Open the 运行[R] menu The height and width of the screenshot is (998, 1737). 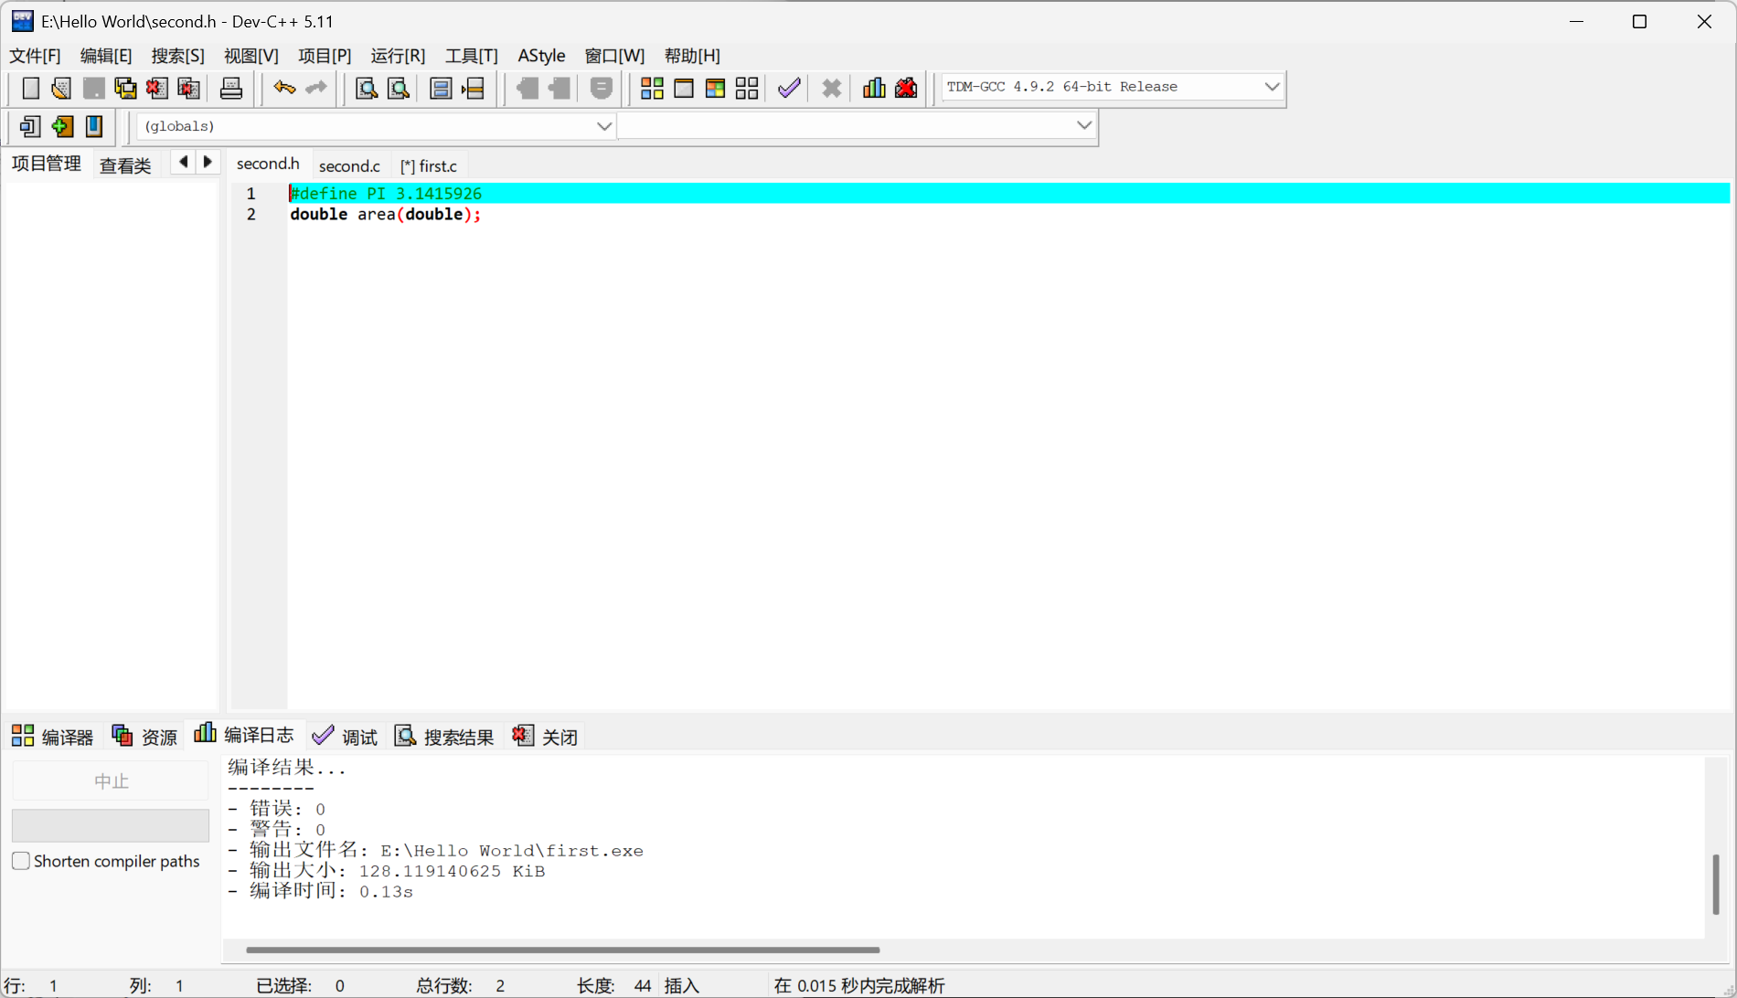coord(398,56)
